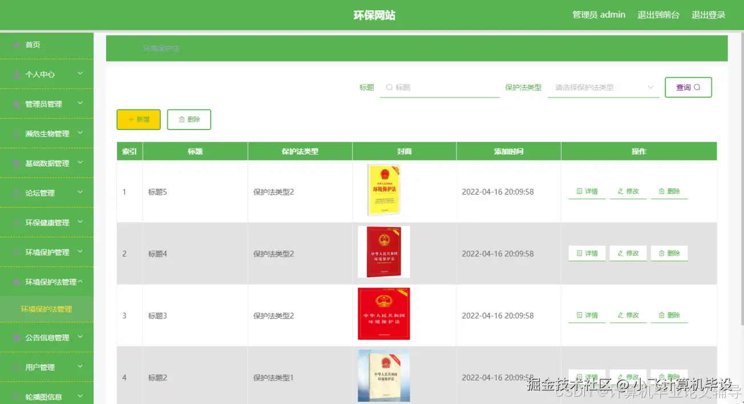
Task: Click the 标题4 table cell
Action: pos(195,253)
